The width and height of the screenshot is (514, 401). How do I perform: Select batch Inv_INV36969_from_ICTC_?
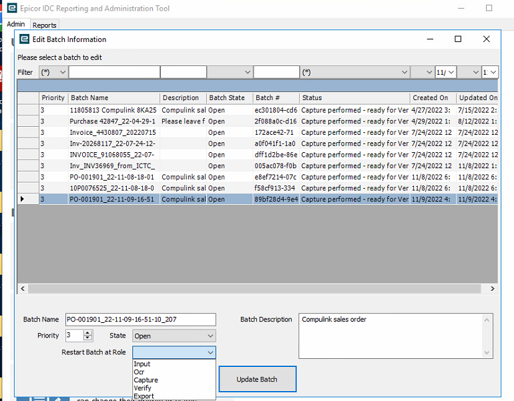113,165
